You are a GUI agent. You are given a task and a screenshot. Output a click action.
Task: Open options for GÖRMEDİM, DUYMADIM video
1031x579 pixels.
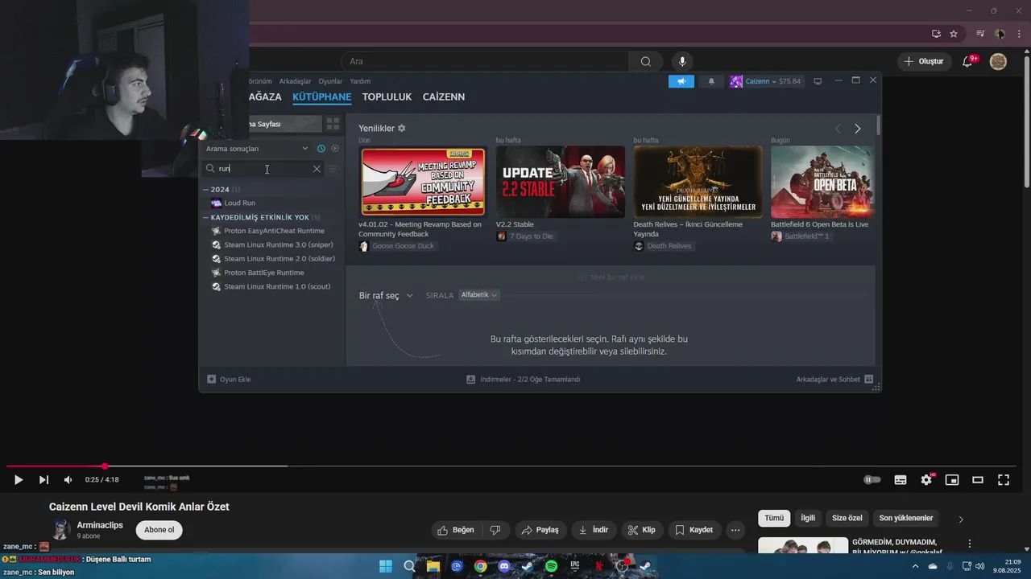(970, 544)
